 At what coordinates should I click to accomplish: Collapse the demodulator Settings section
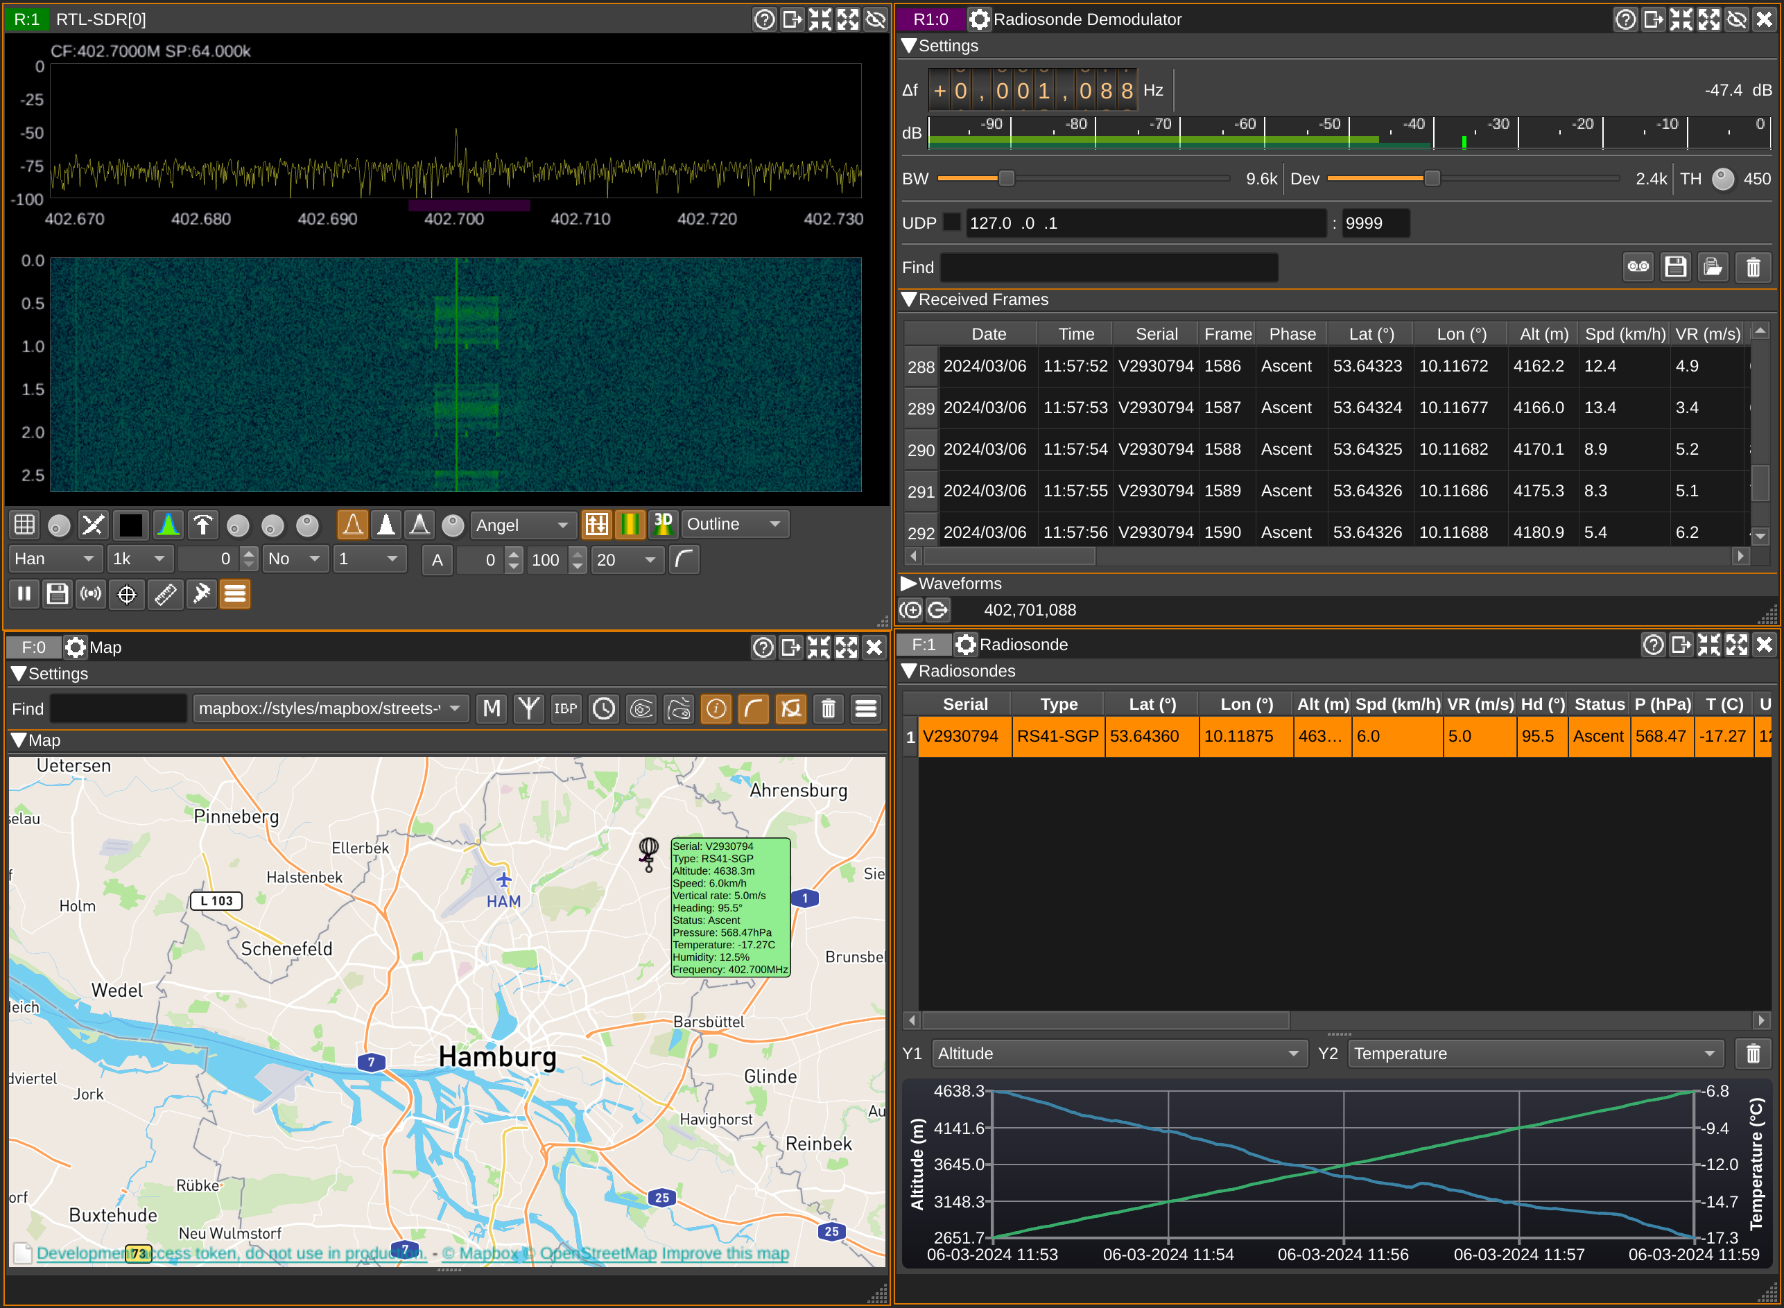click(x=909, y=46)
